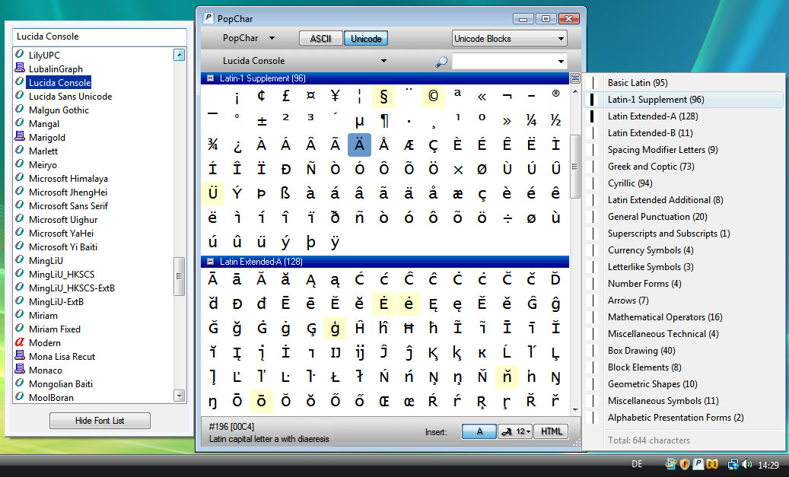This screenshot has height=477, width=789.
Task: Jump to Cyrillic (94) block
Action: [629, 183]
